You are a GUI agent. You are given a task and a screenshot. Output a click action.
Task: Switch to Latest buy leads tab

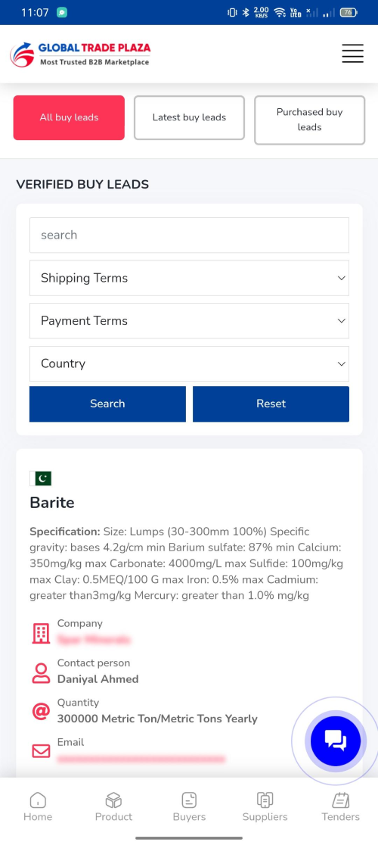189,117
